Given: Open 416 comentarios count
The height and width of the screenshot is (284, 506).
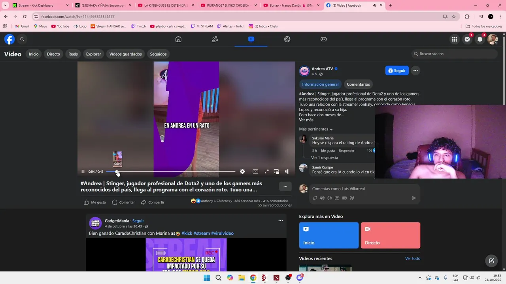Looking at the screenshot, I should point(276,201).
